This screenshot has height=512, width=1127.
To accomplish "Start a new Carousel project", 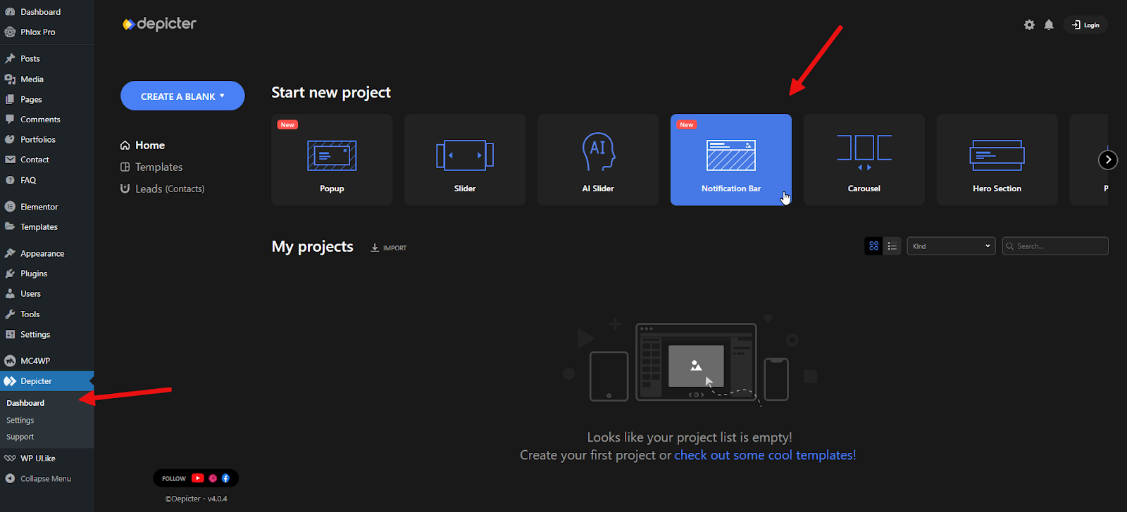I will click(x=864, y=160).
